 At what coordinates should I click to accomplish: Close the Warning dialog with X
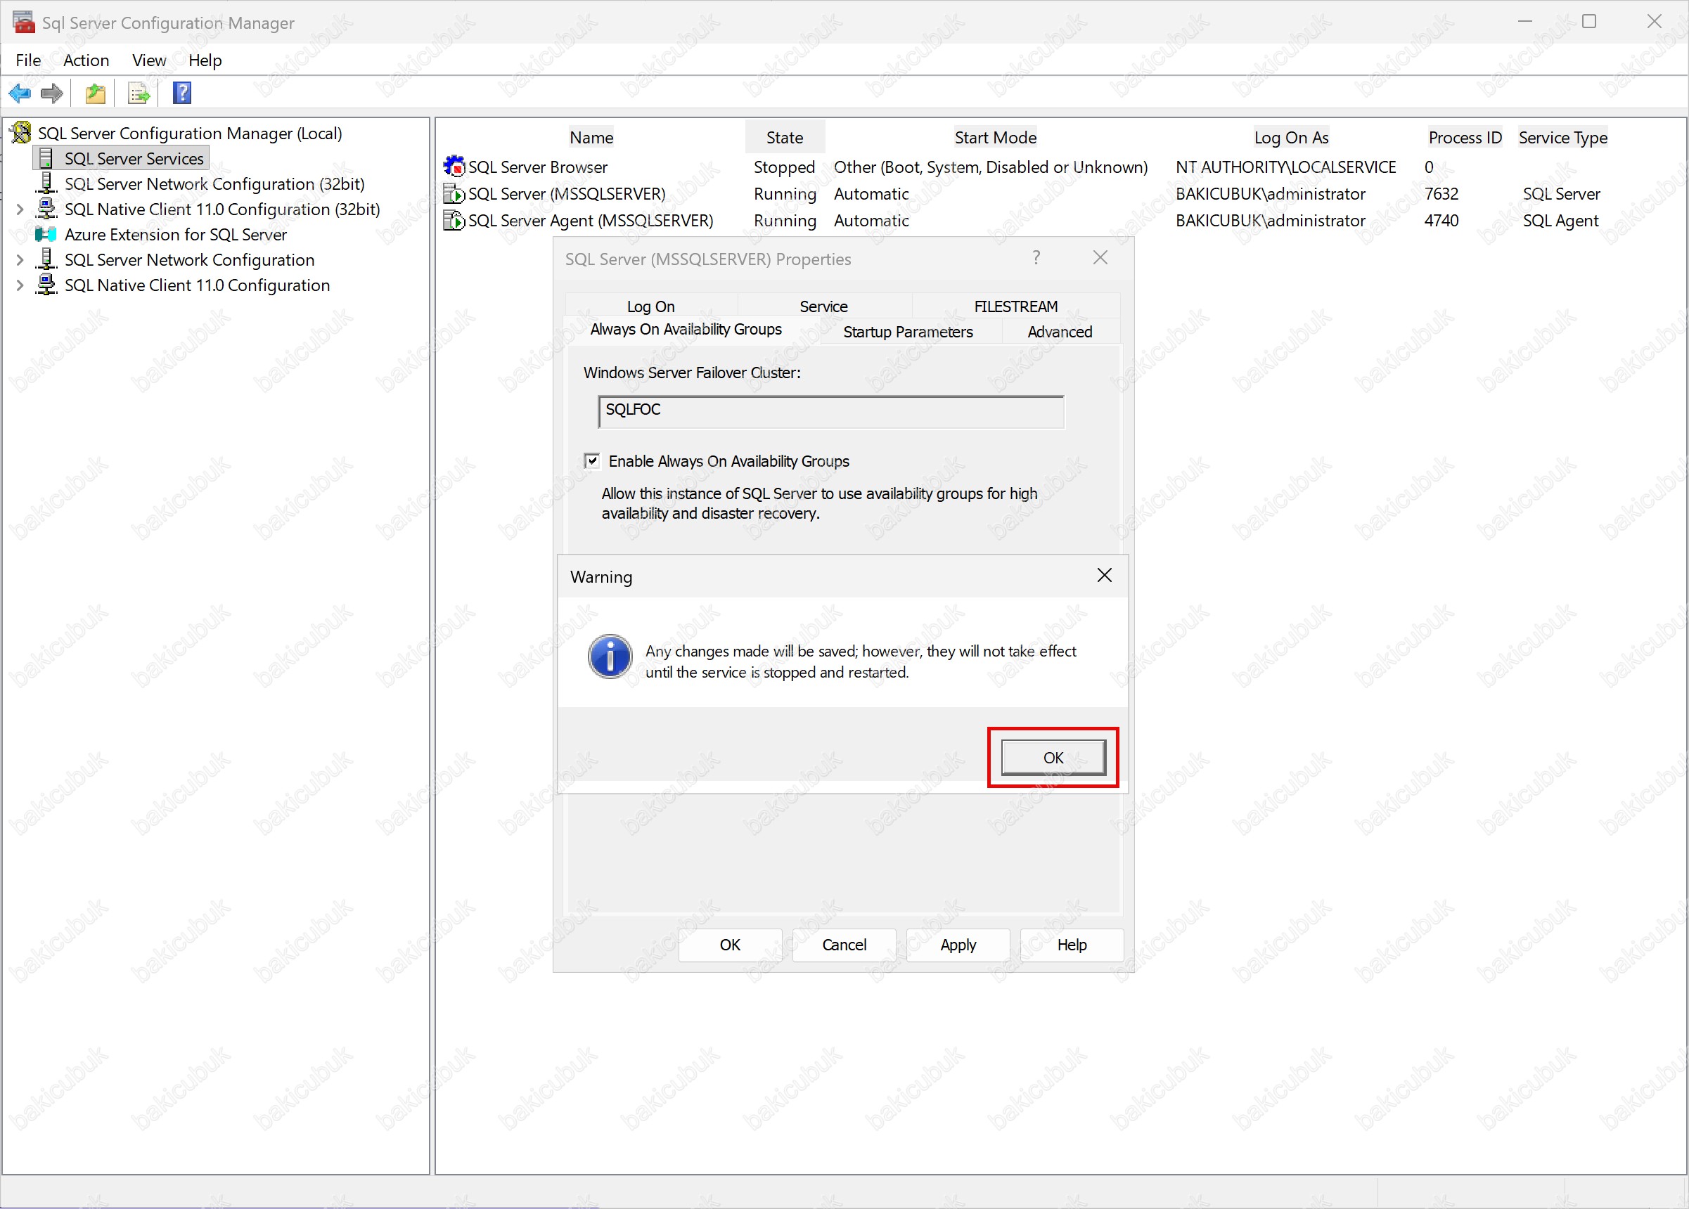point(1104,576)
